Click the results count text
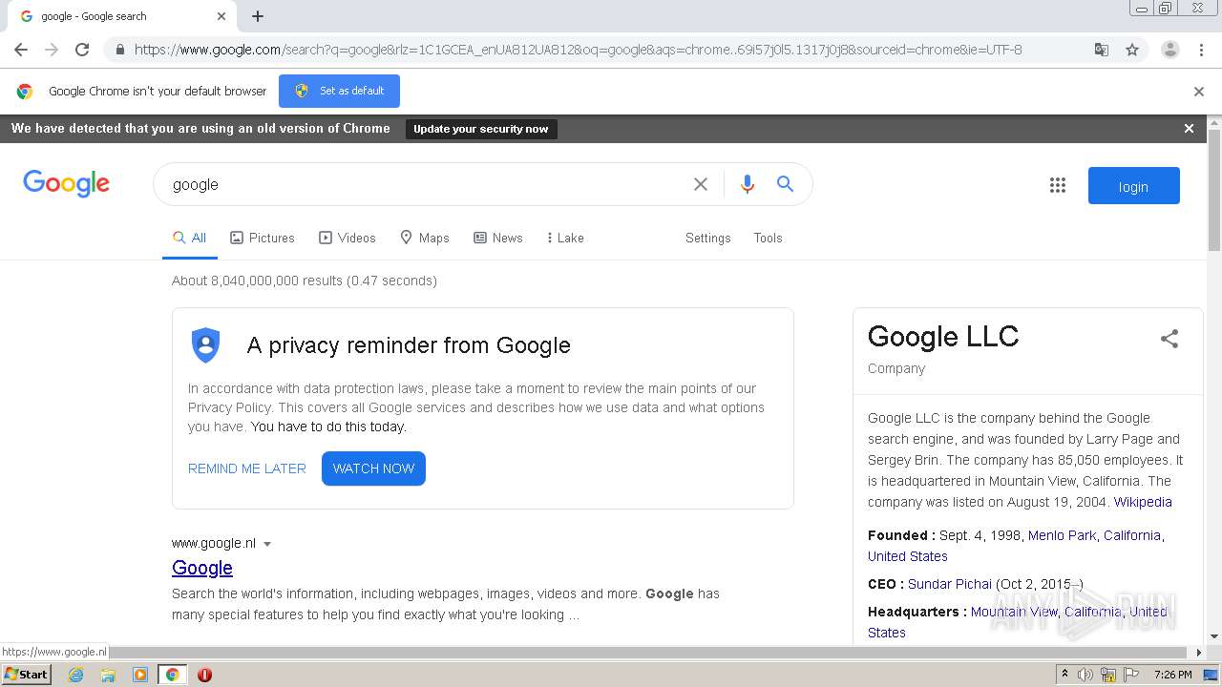The width and height of the screenshot is (1222, 687). 305,281
